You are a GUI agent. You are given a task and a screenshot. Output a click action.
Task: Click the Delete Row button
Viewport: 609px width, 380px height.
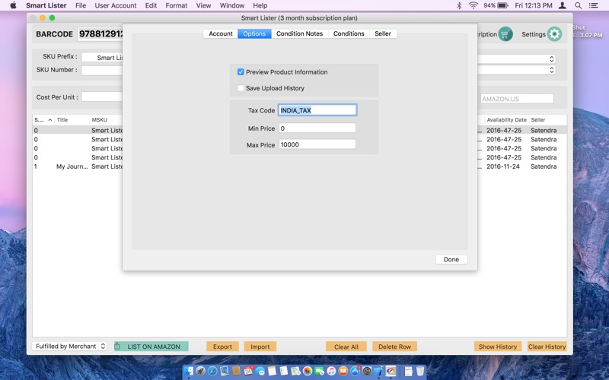click(x=394, y=347)
